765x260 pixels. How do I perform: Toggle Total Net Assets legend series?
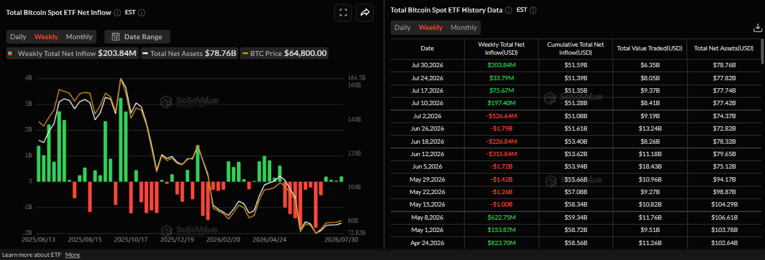[190, 53]
